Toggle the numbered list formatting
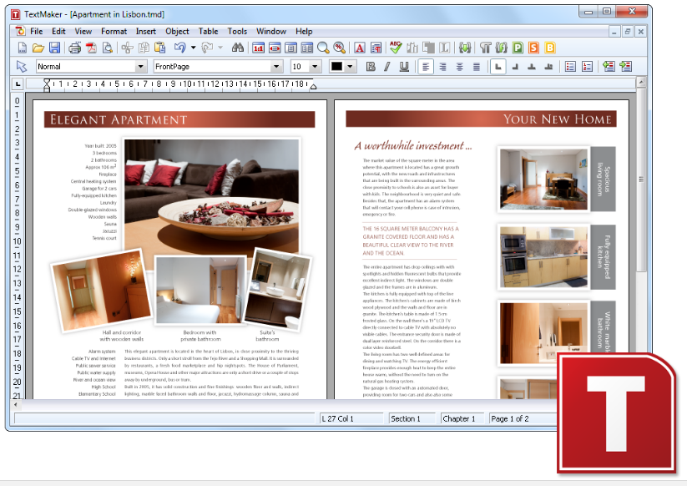Viewport: 687px width, 486px height. [587, 67]
